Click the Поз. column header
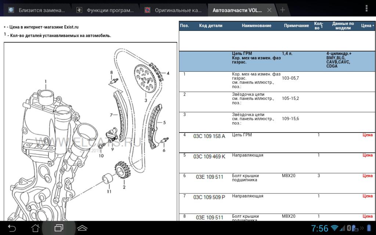376x235 pixels. pyautogui.click(x=184, y=26)
